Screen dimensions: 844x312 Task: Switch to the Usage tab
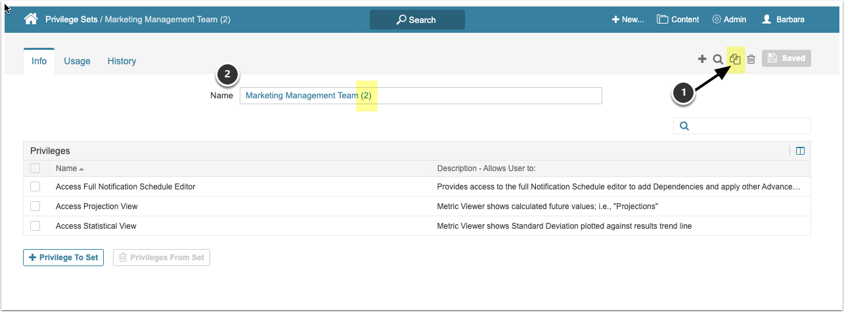coord(77,61)
